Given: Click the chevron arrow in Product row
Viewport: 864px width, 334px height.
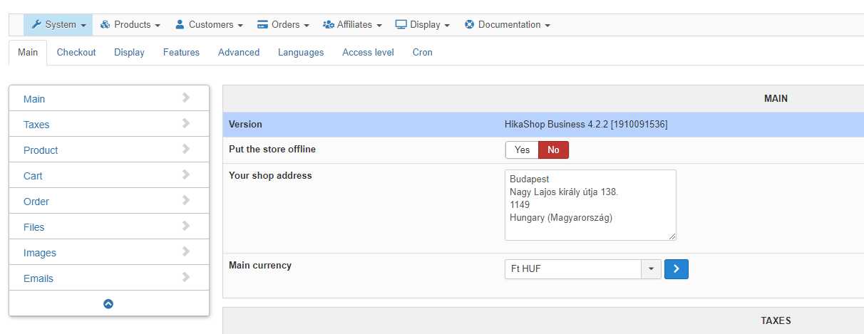Looking at the screenshot, I should click(x=186, y=149).
